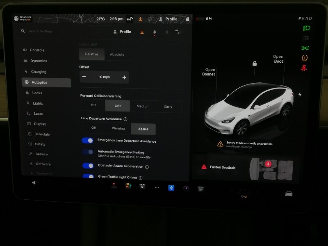Tap the padlock icon next to battery percentage
This screenshot has width=328, height=246.
pyautogui.click(x=188, y=19)
